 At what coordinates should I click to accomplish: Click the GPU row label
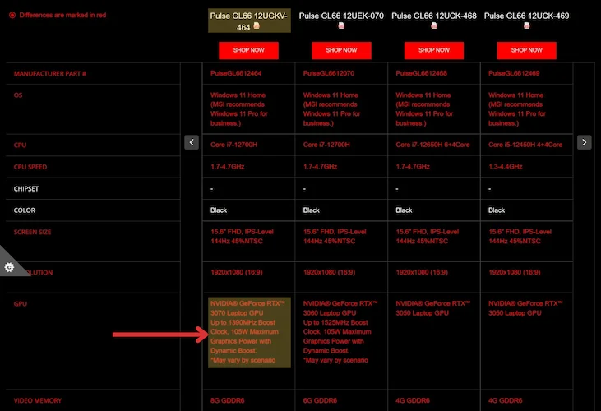pyautogui.click(x=21, y=304)
